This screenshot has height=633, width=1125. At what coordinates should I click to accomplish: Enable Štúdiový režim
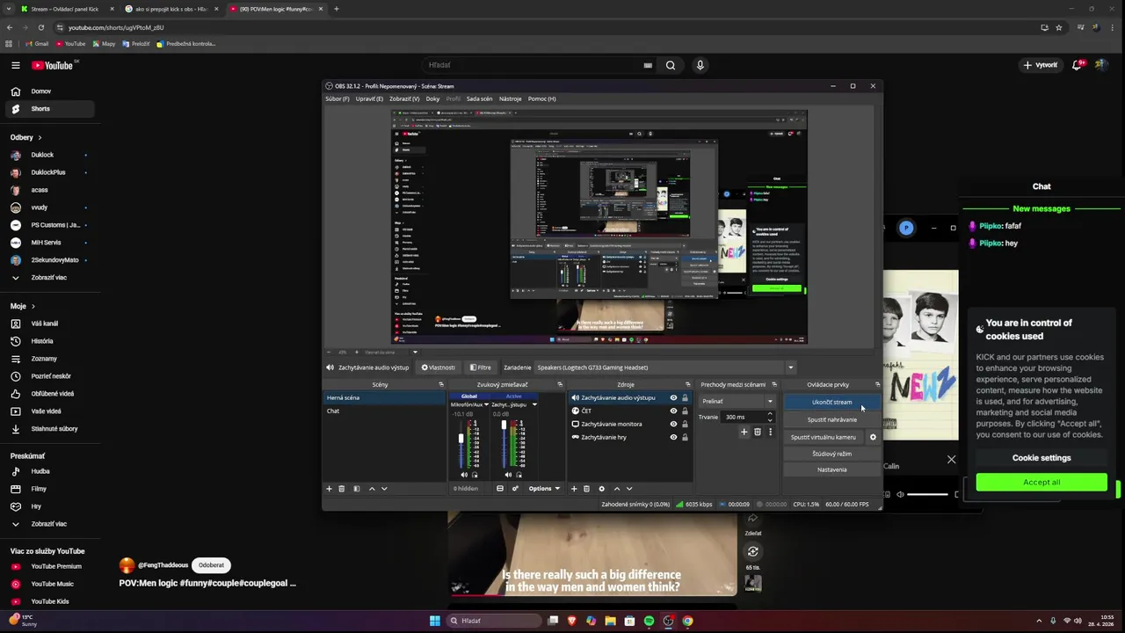831,454
